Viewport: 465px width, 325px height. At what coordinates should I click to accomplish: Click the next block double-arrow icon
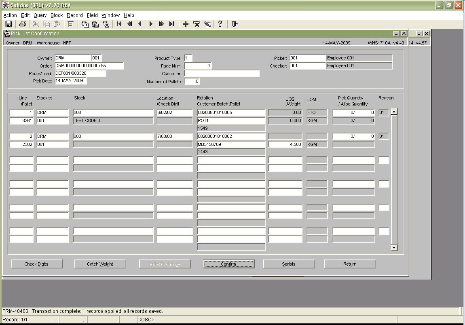[161, 24]
